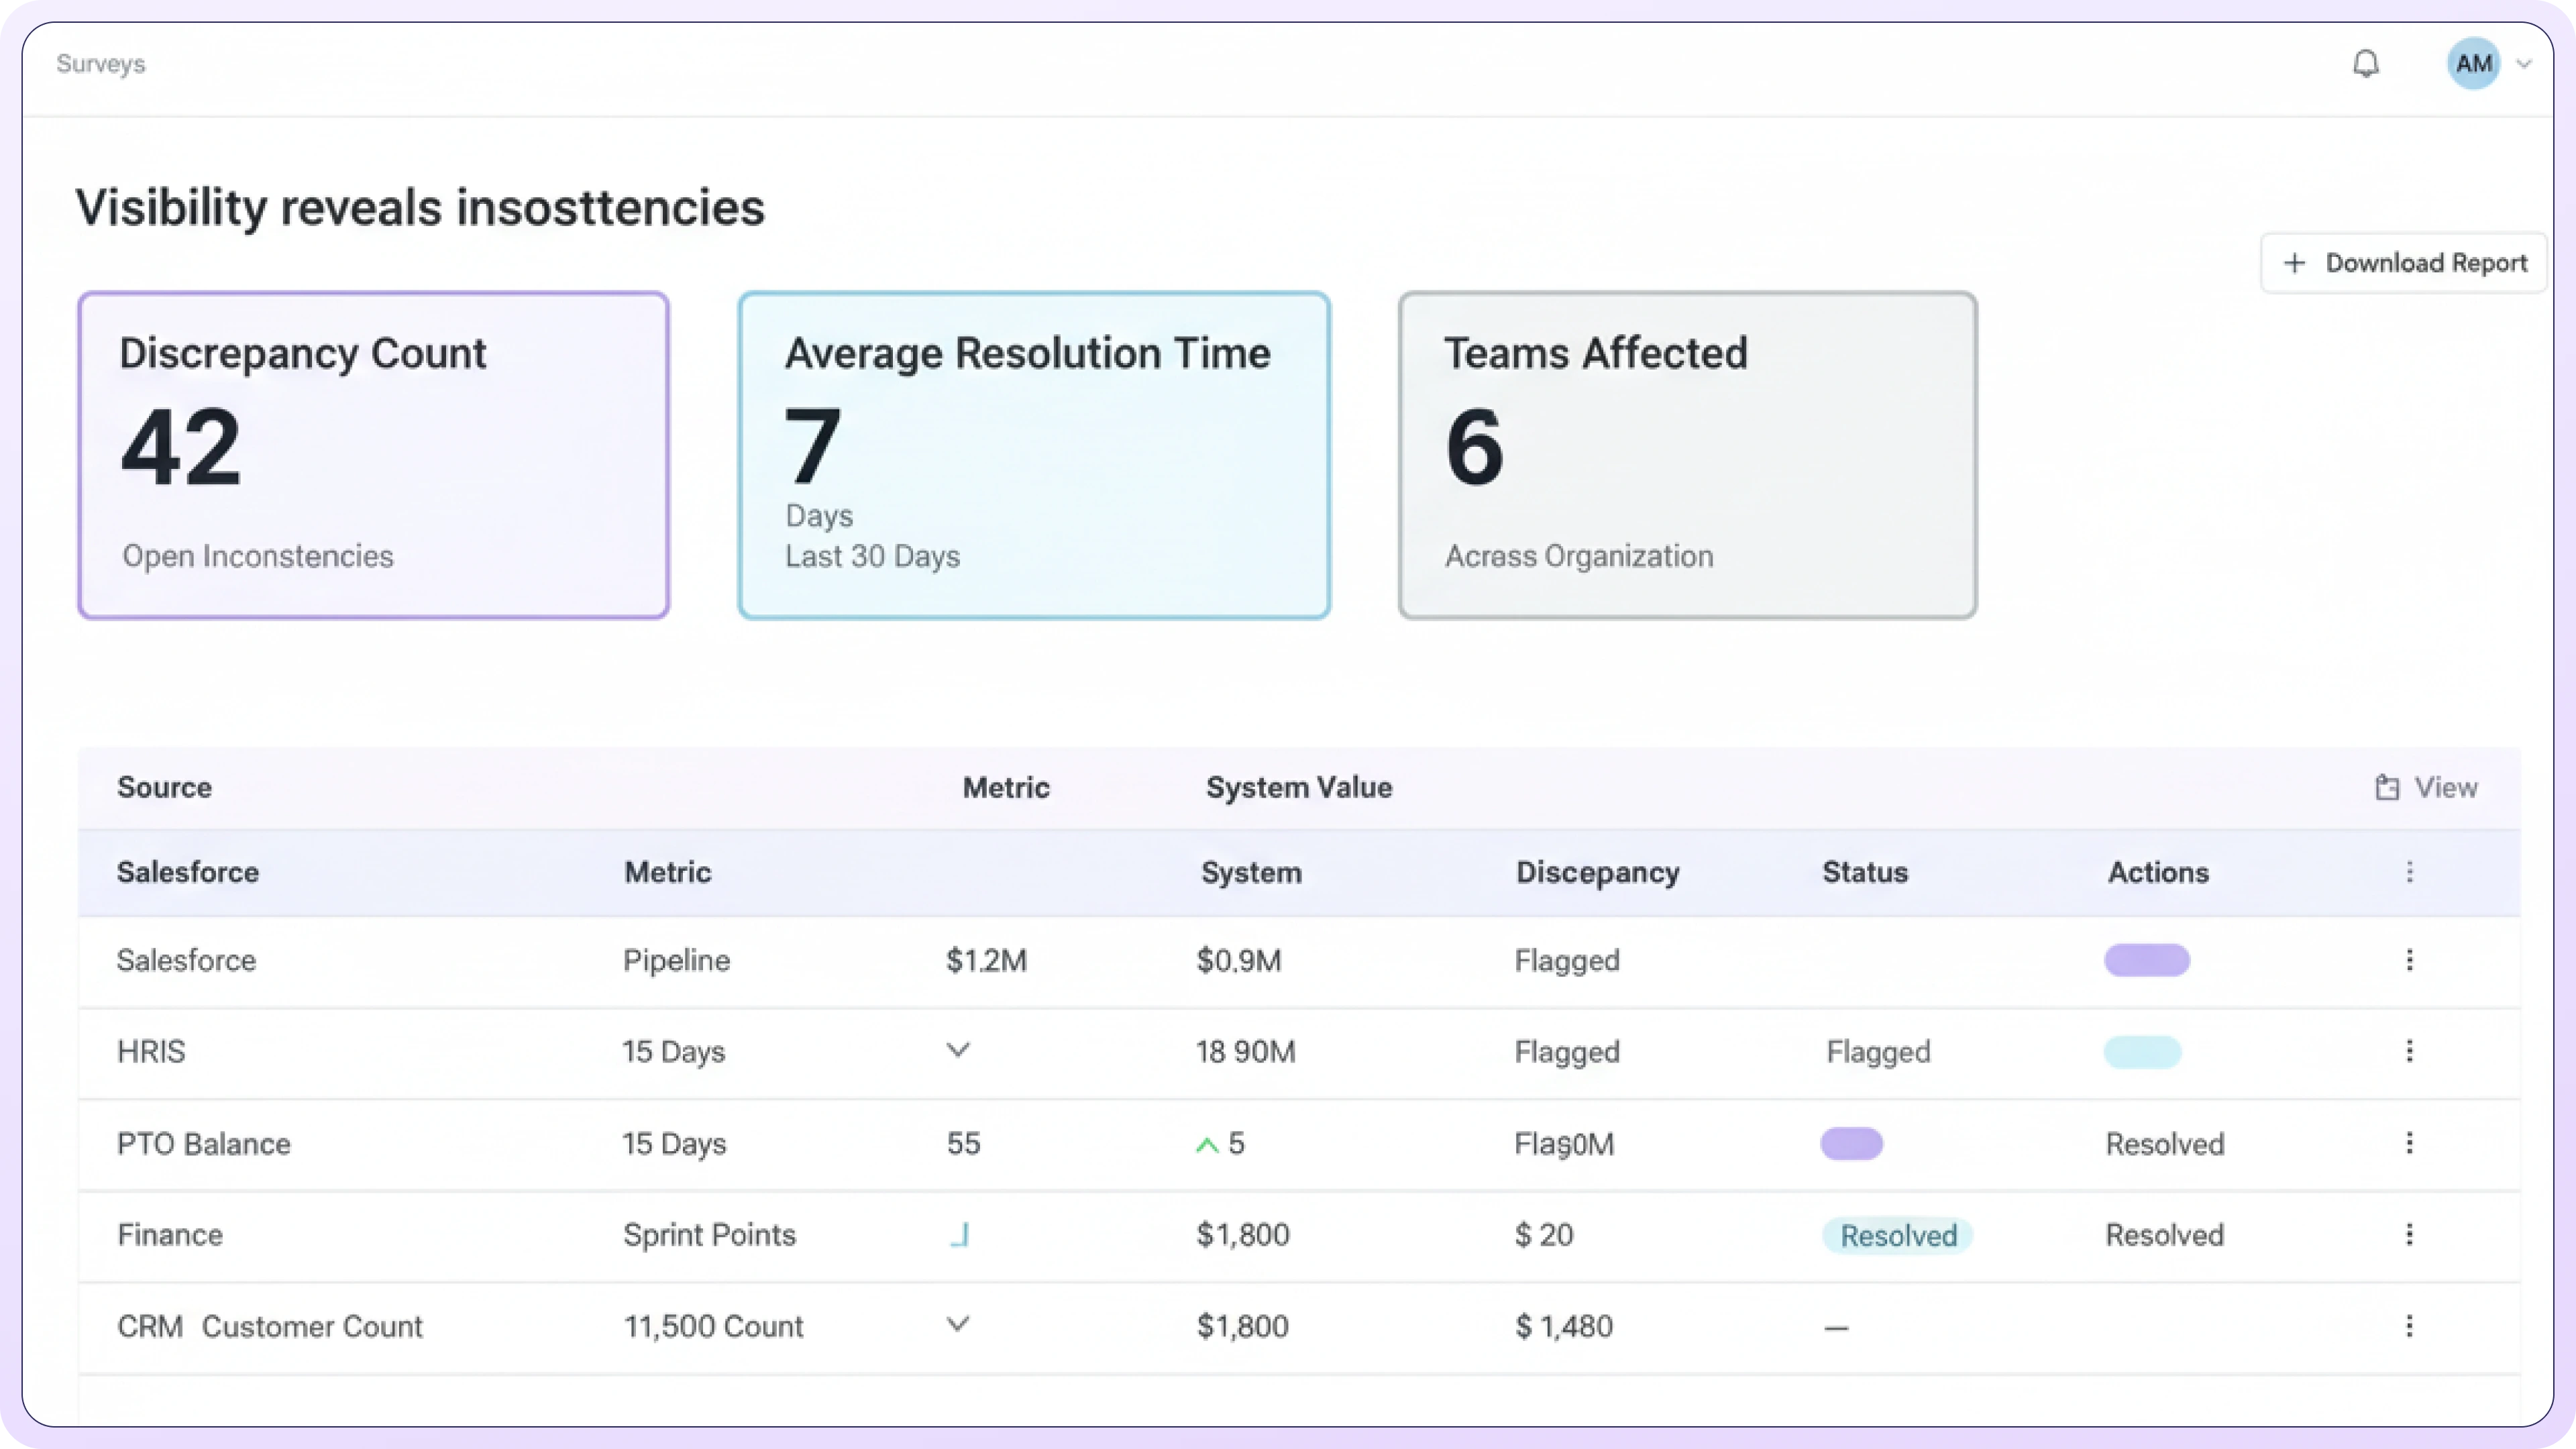
Task: Open the notifications bell
Action: 2365,64
